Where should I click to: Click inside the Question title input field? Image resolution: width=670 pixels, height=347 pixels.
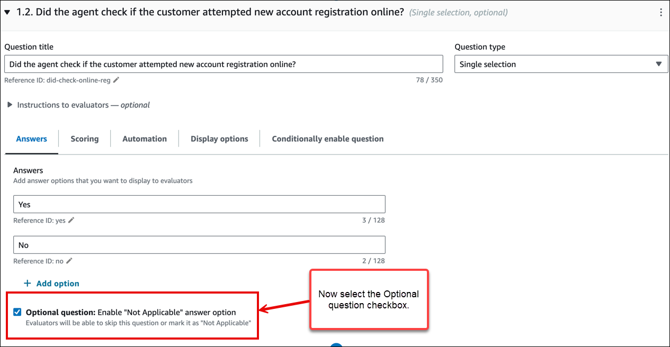click(222, 64)
